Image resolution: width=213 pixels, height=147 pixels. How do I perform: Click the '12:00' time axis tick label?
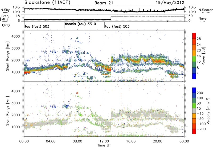104,141
